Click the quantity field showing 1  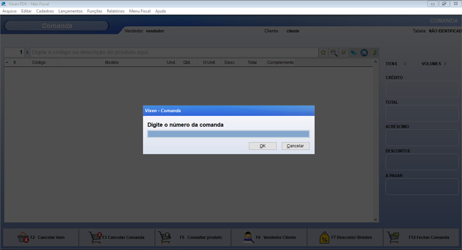coord(14,52)
